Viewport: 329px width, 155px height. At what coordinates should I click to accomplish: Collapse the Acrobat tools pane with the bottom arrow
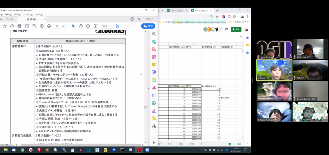pyautogui.click(x=154, y=143)
